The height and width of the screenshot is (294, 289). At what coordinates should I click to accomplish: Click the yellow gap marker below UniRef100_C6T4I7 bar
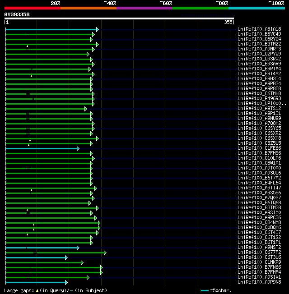point(27,234)
